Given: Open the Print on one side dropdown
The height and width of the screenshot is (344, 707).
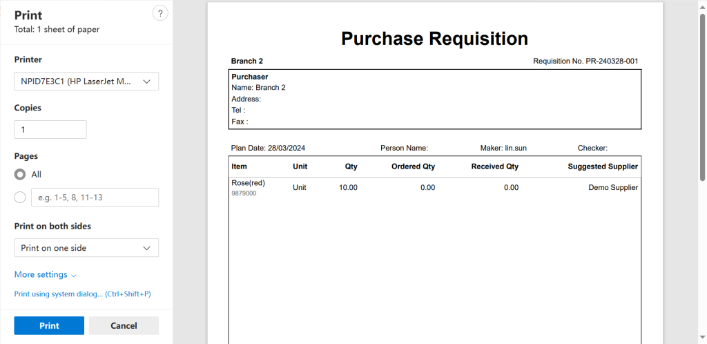Looking at the screenshot, I should click(86, 248).
